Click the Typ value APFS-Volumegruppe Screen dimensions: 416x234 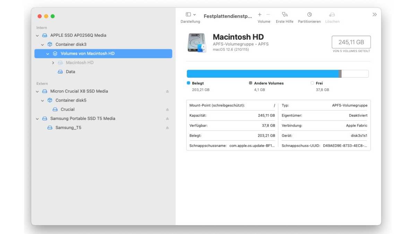click(350, 105)
